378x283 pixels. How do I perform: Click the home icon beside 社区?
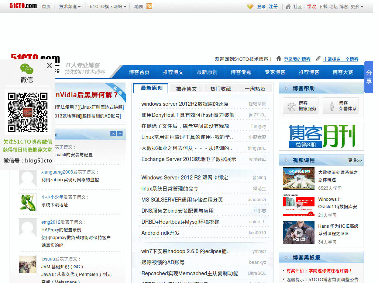[288, 7]
